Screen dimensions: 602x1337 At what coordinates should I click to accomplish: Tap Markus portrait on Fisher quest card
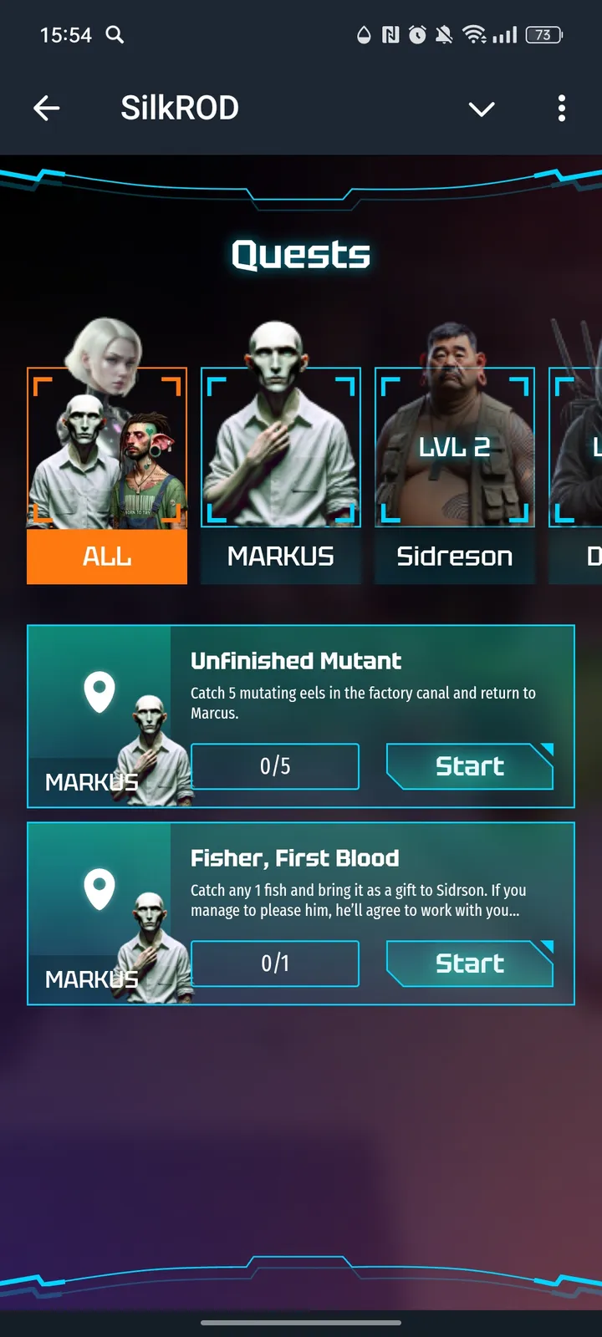click(154, 948)
